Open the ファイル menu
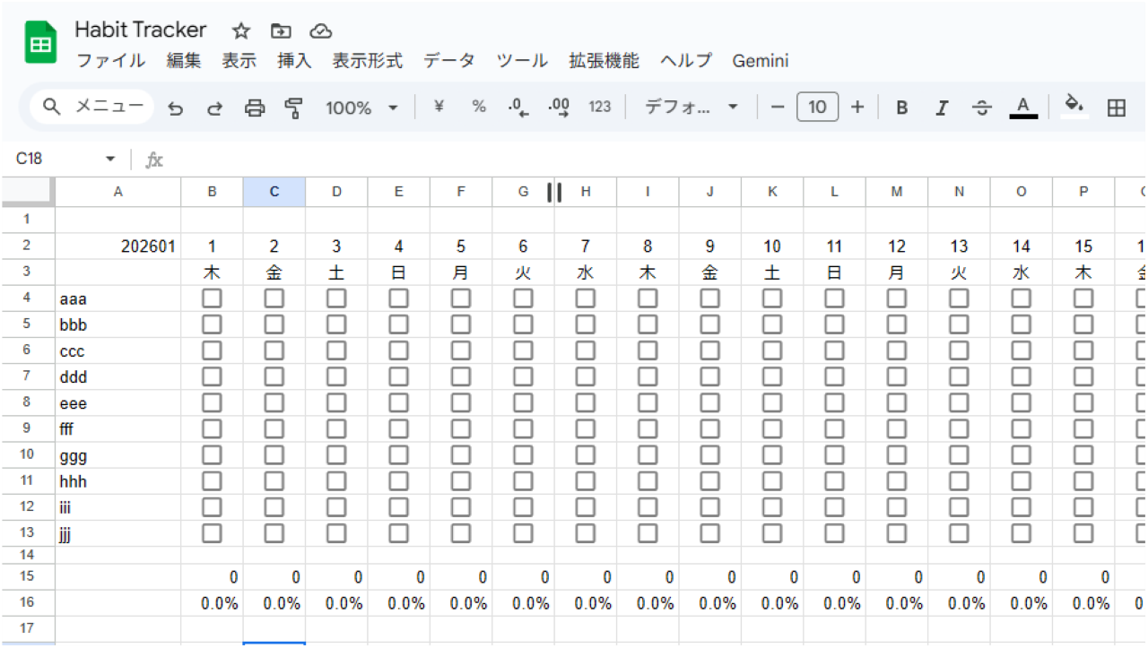Screen dimensions: 1148x648 [110, 61]
